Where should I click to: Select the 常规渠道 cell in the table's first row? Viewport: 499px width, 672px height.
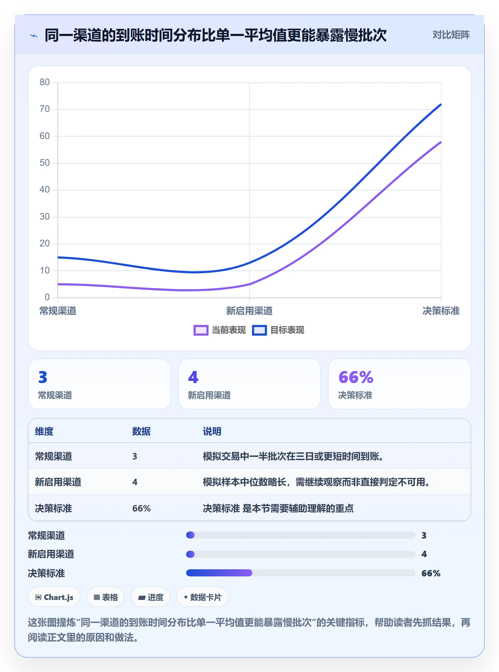pyautogui.click(x=53, y=457)
